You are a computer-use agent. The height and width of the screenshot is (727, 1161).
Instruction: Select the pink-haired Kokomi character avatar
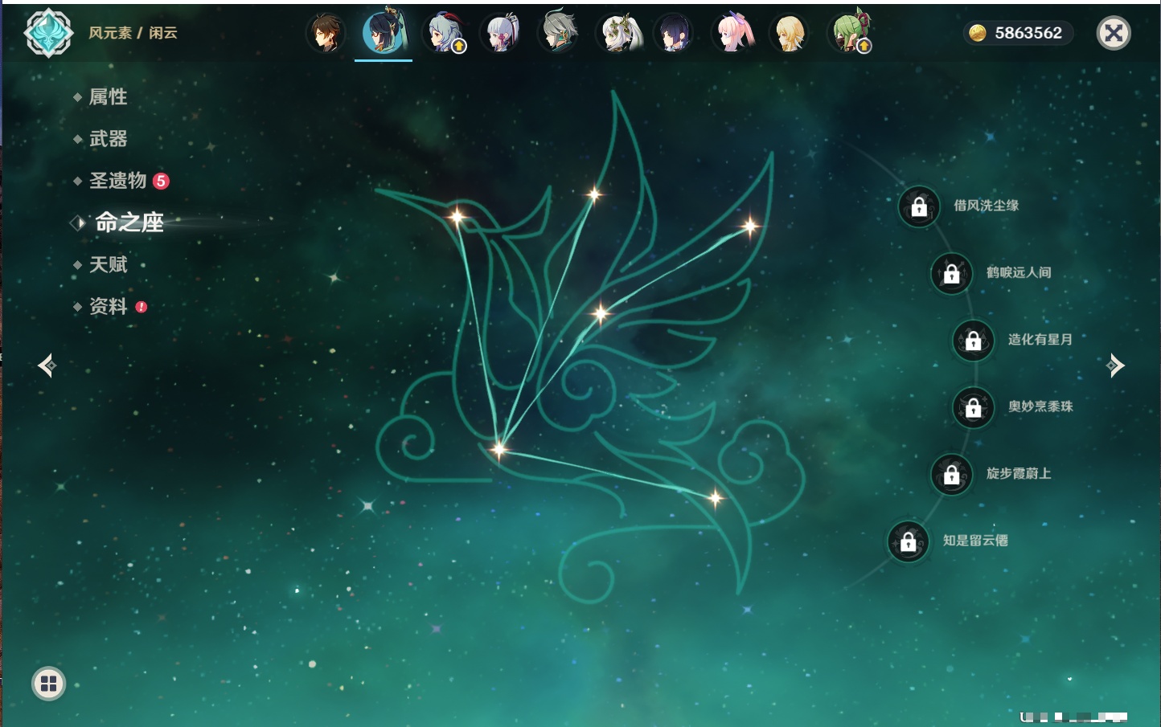(732, 33)
